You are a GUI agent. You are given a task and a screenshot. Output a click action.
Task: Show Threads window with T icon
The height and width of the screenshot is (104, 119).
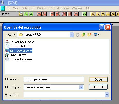pyautogui.click(x=108, y=14)
